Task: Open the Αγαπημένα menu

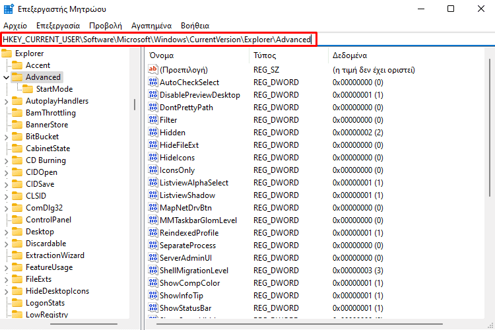Action: (152, 26)
